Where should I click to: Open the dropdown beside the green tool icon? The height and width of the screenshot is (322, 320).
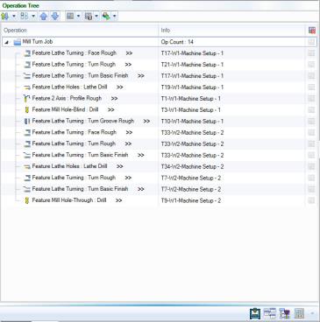(114, 17)
